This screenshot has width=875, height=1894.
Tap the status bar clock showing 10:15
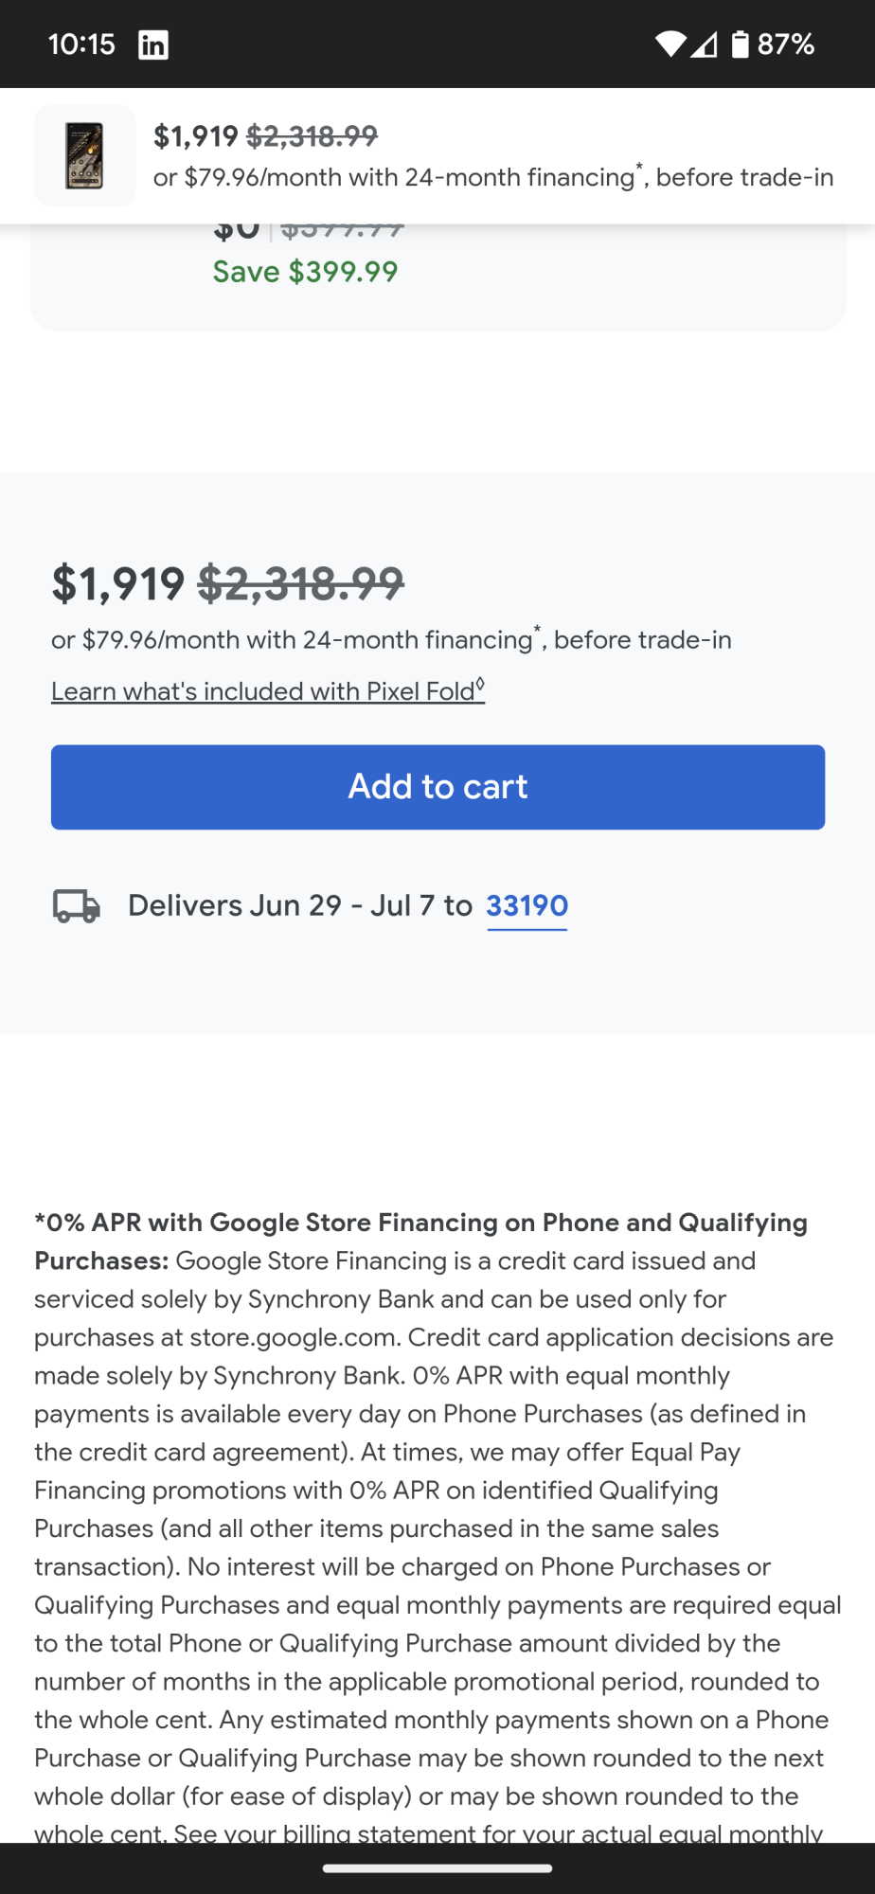[x=81, y=45]
